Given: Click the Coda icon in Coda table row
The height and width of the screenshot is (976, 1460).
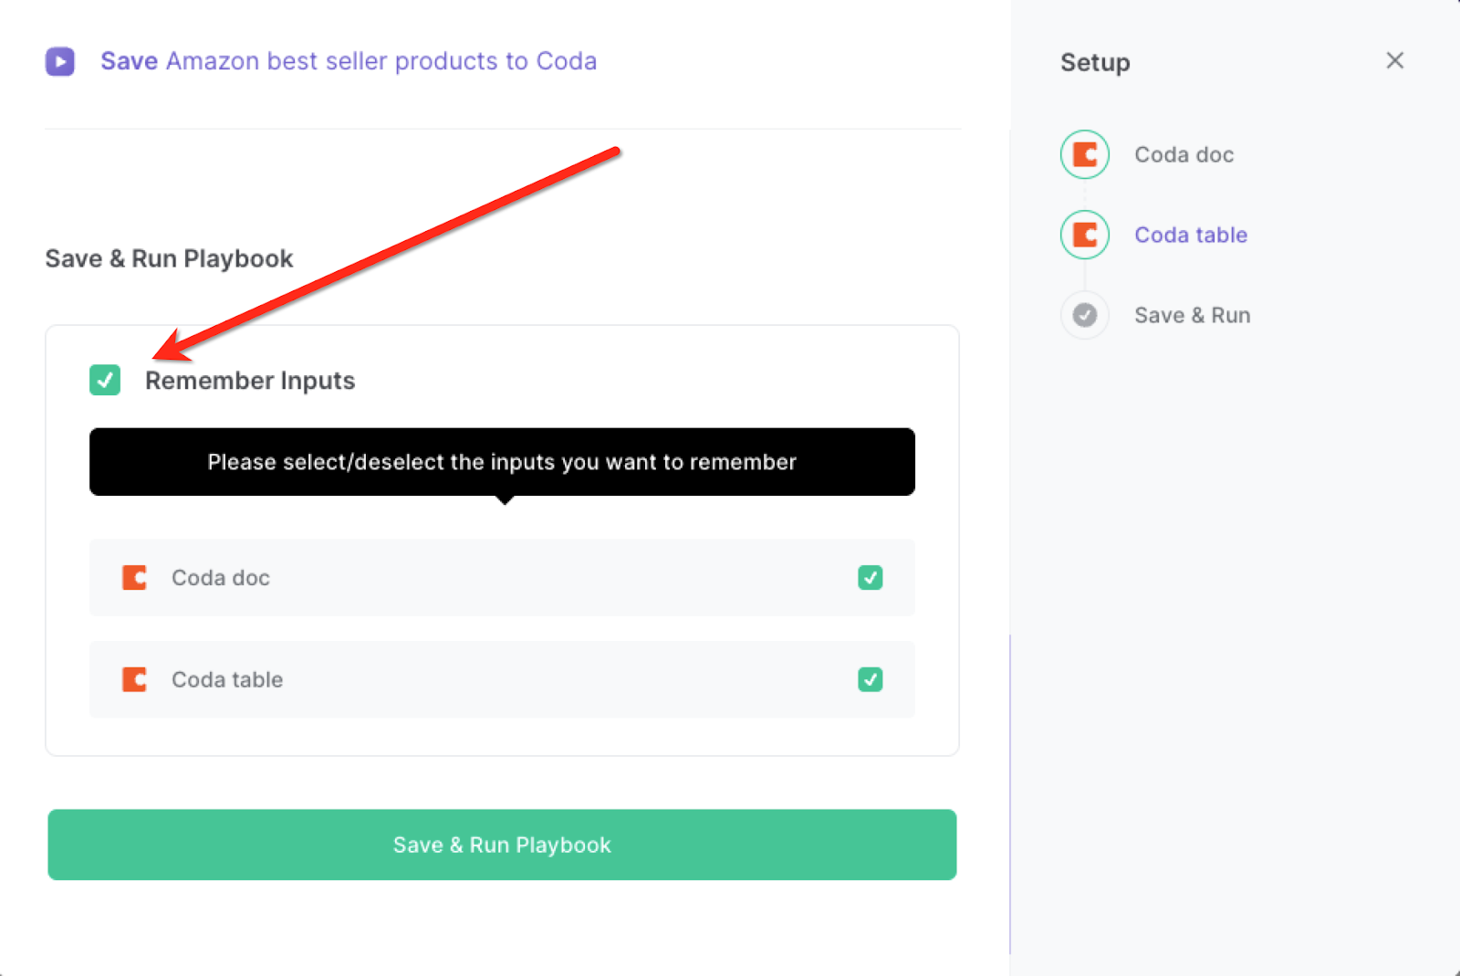Looking at the screenshot, I should click(x=134, y=679).
